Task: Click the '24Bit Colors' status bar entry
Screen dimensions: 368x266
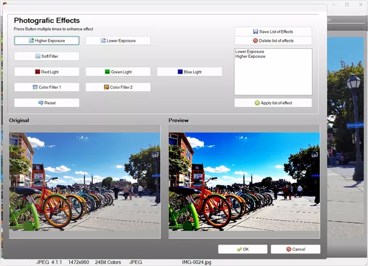Action: click(x=108, y=262)
